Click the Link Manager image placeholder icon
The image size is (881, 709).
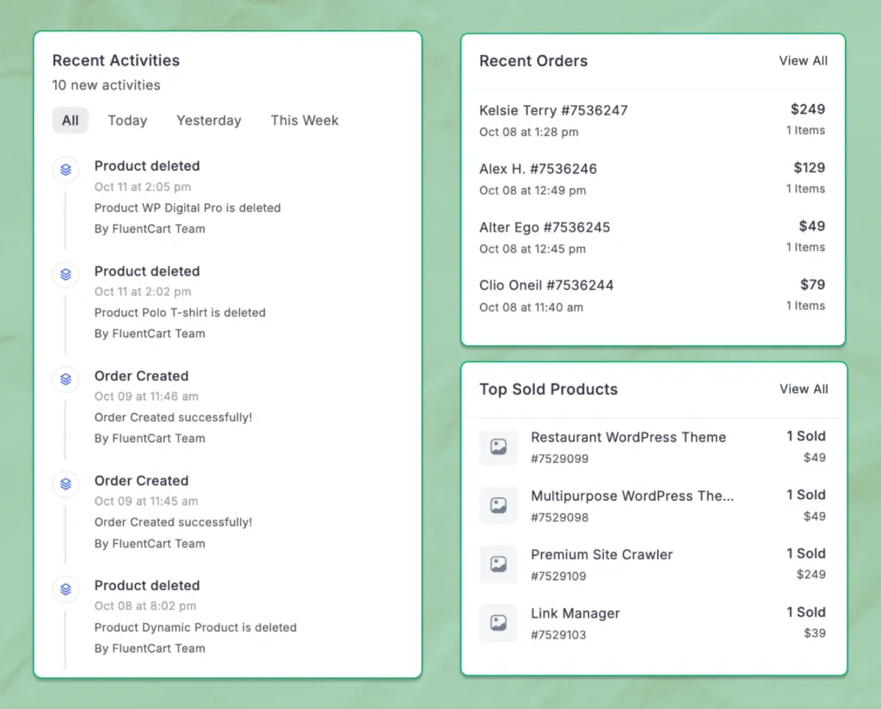tap(498, 623)
